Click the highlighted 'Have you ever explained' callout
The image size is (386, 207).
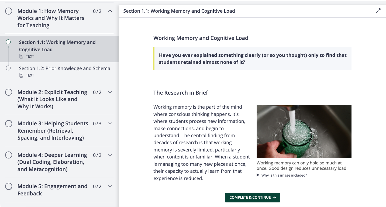tap(252, 58)
